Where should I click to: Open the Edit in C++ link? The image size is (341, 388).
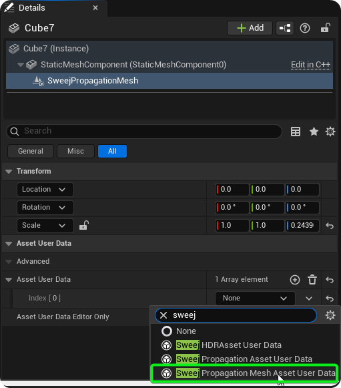[x=310, y=65]
